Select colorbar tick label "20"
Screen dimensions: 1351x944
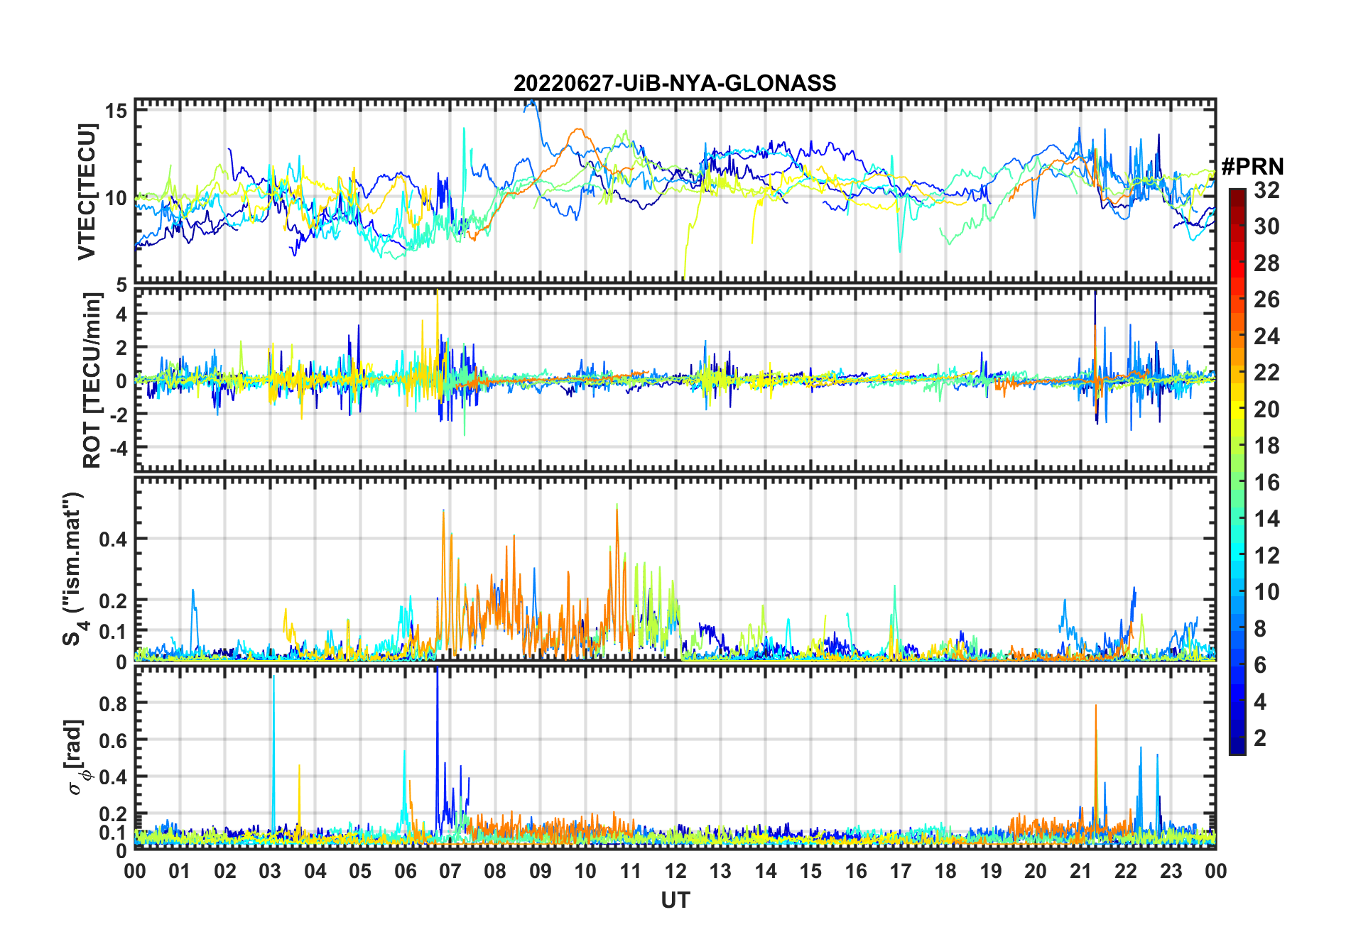pos(1266,410)
